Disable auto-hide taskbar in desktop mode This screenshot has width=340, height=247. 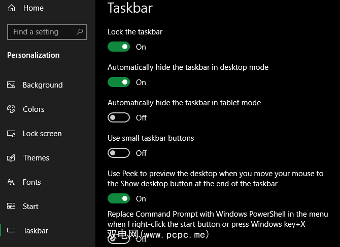point(119,83)
